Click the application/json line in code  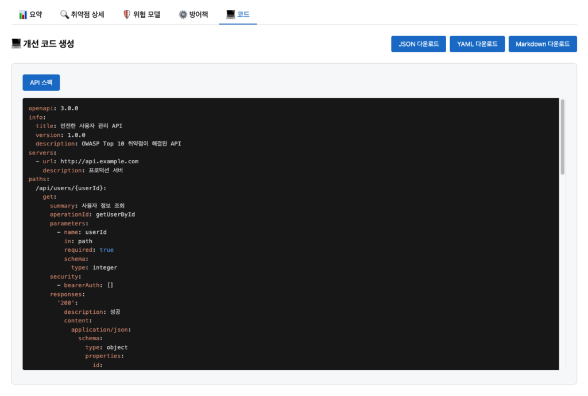coord(100,330)
